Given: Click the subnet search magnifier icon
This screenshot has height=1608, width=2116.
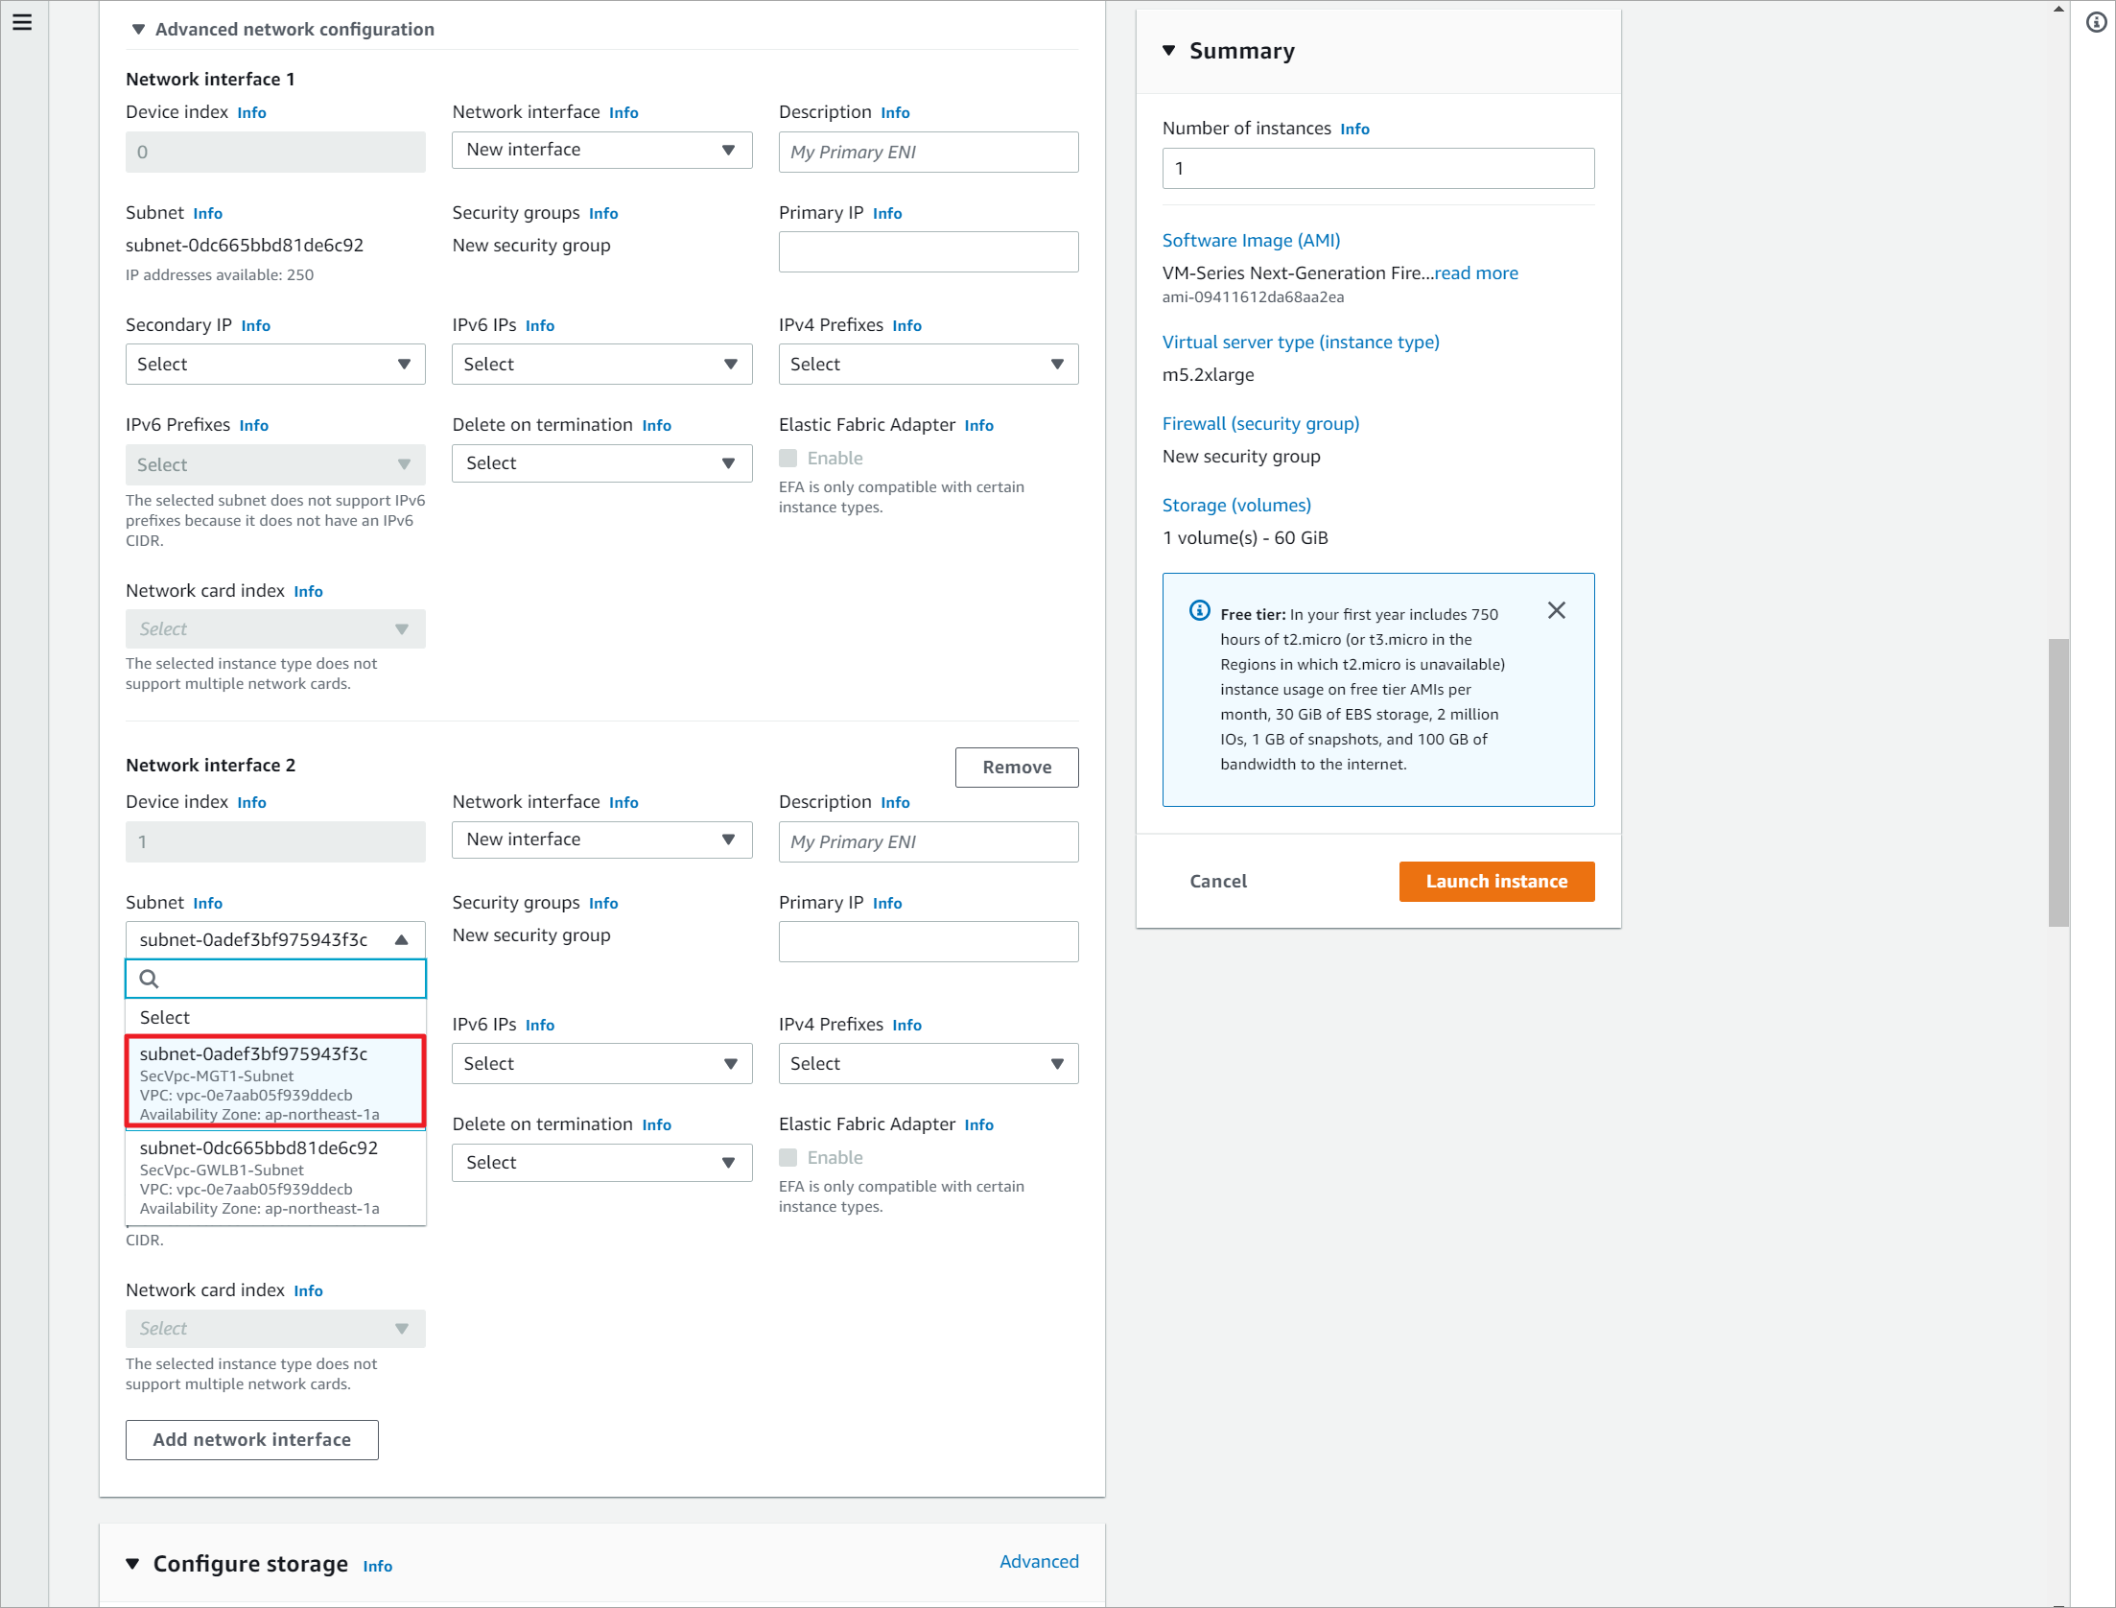Looking at the screenshot, I should (x=149, y=979).
